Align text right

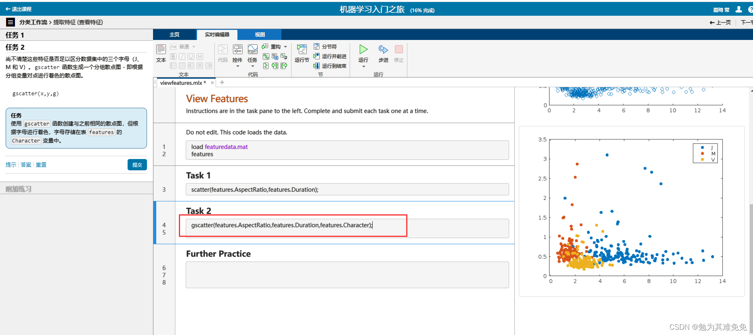(x=209, y=65)
